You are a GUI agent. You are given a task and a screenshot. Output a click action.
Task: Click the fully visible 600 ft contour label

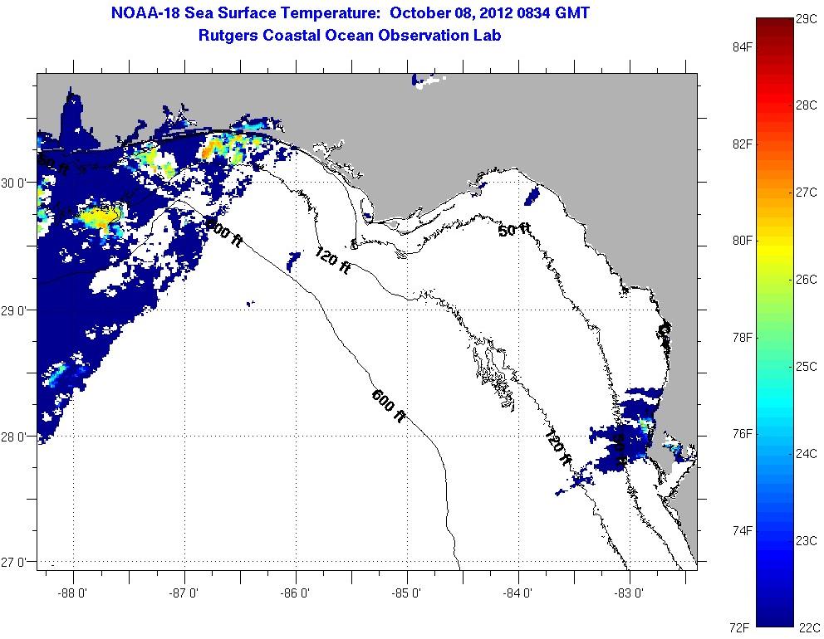click(388, 407)
